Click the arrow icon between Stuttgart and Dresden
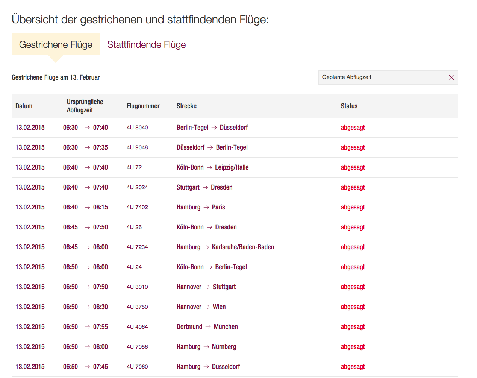 click(x=205, y=187)
